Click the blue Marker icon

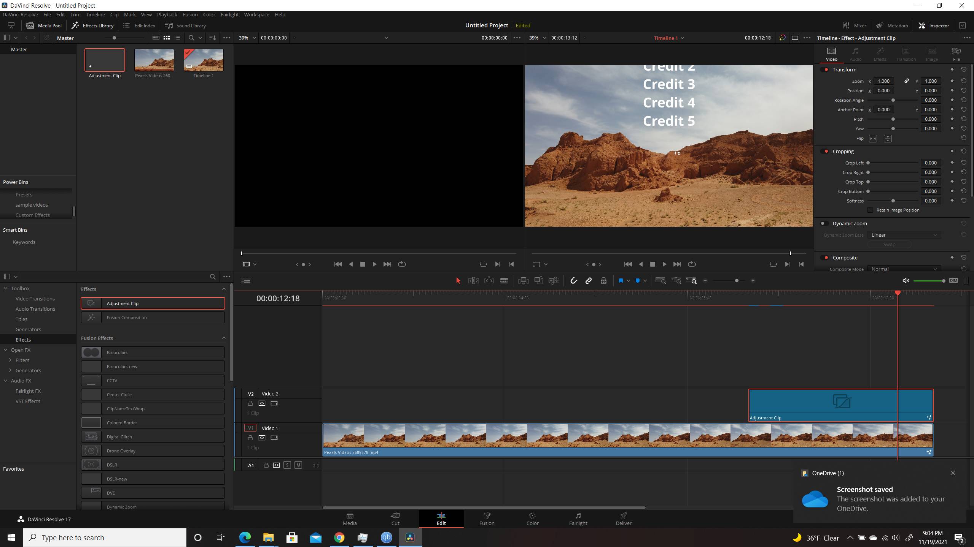(x=638, y=281)
